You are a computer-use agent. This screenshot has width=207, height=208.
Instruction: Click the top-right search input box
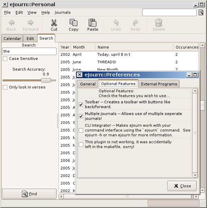coord(169,12)
